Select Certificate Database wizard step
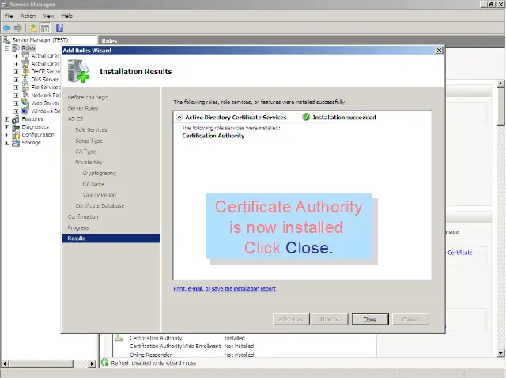This screenshot has width=506, height=379. coord(100,205)
